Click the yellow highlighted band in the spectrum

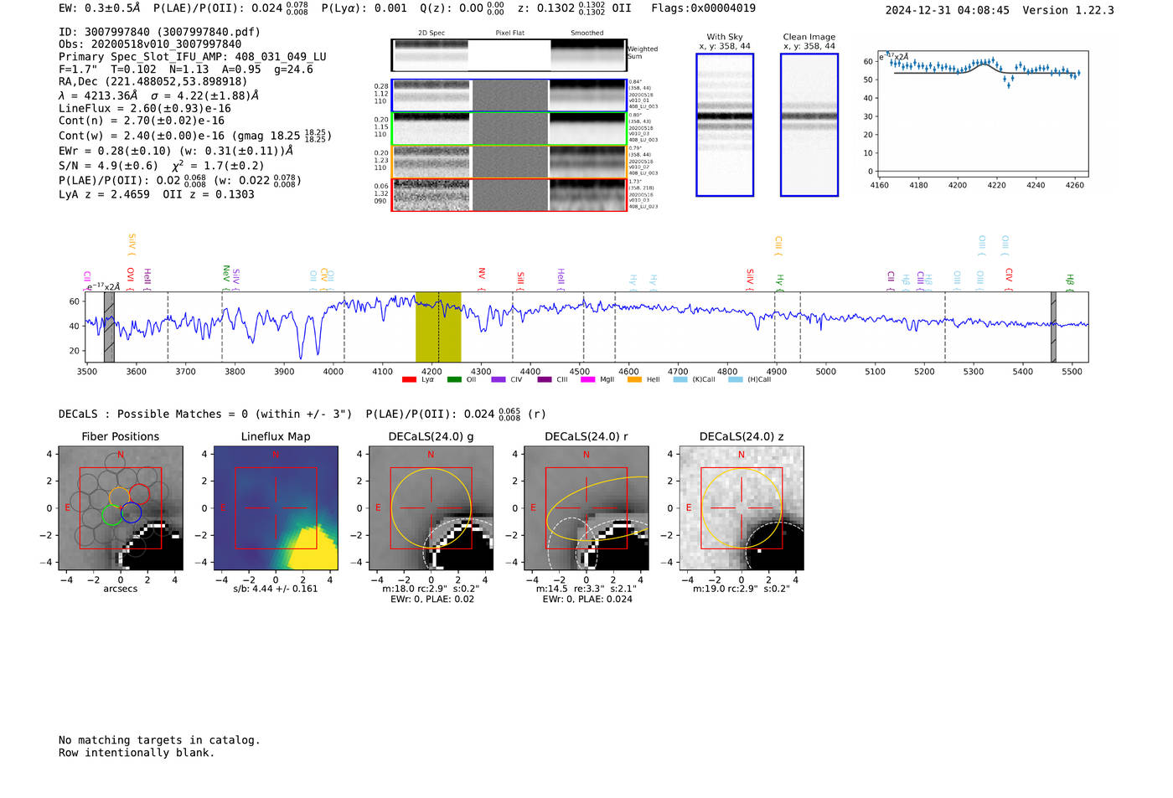(438, 327)
